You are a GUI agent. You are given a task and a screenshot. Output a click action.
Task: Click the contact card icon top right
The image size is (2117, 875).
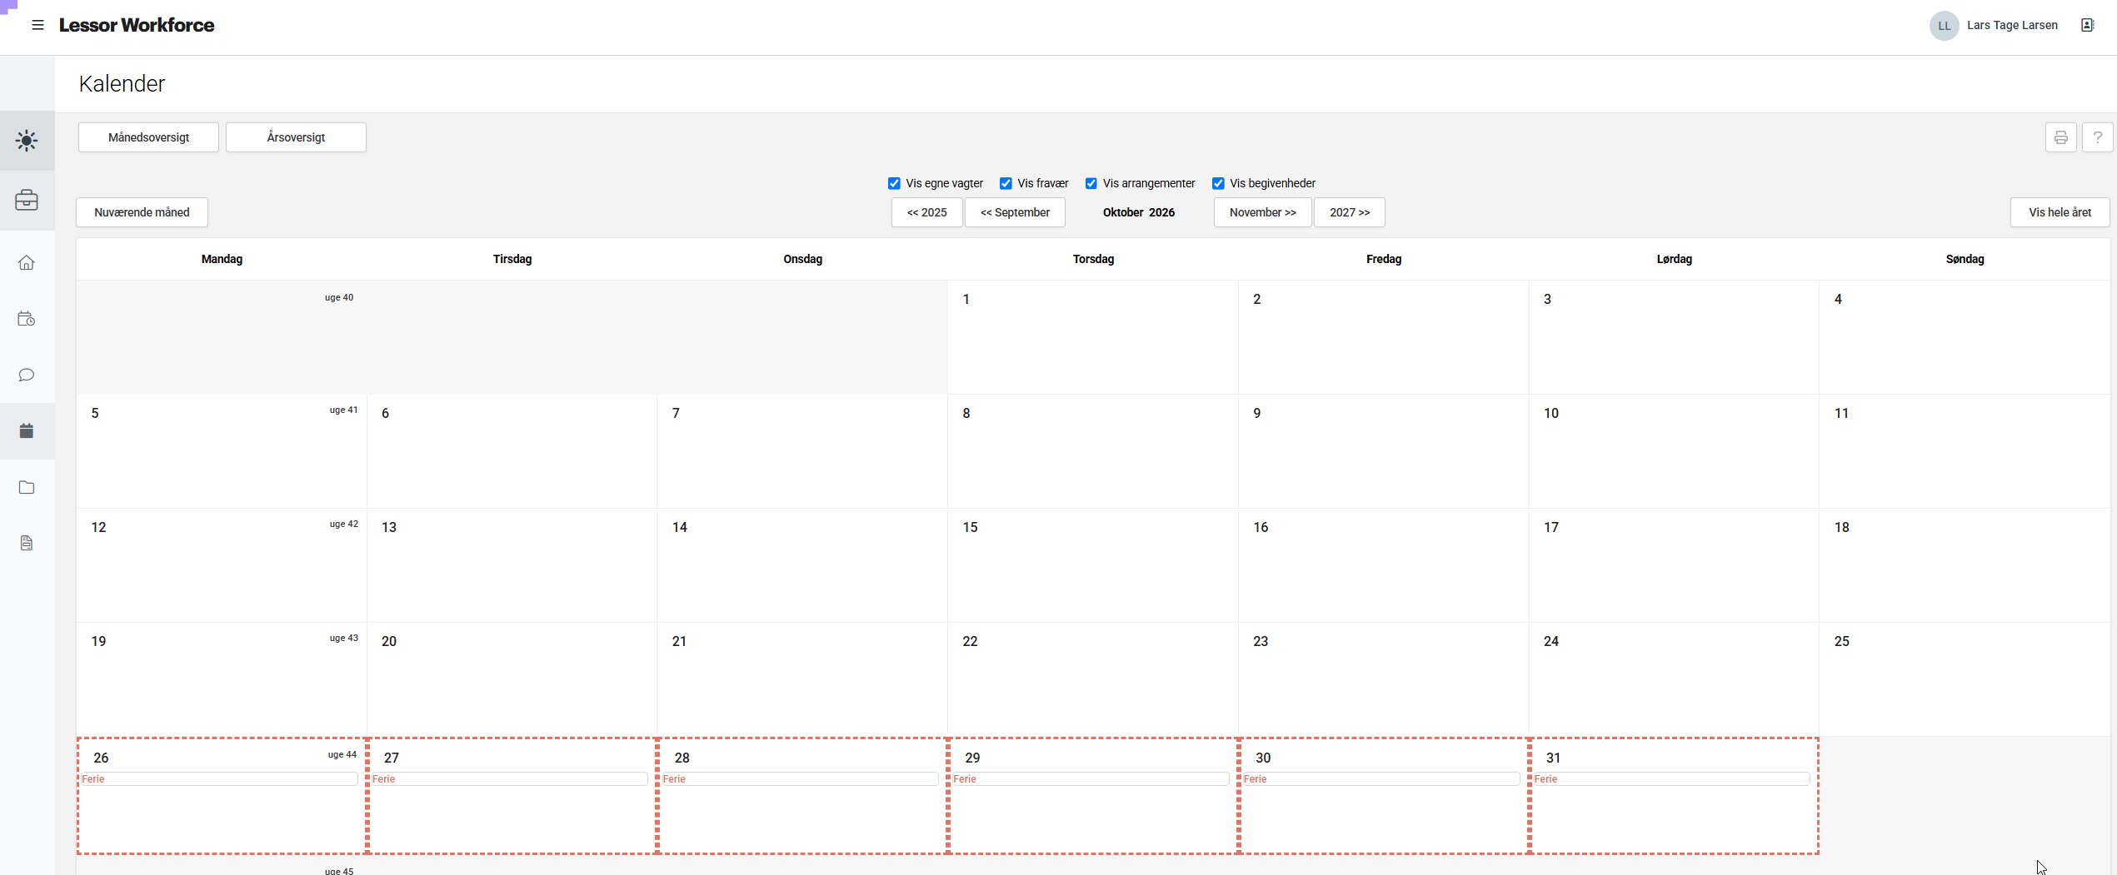pos(2087,25)
